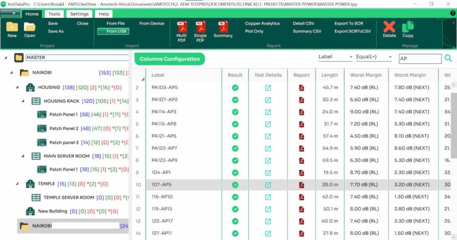Open test details for PA122-AP7
The image size is (457, 240).
coord(268,148)
